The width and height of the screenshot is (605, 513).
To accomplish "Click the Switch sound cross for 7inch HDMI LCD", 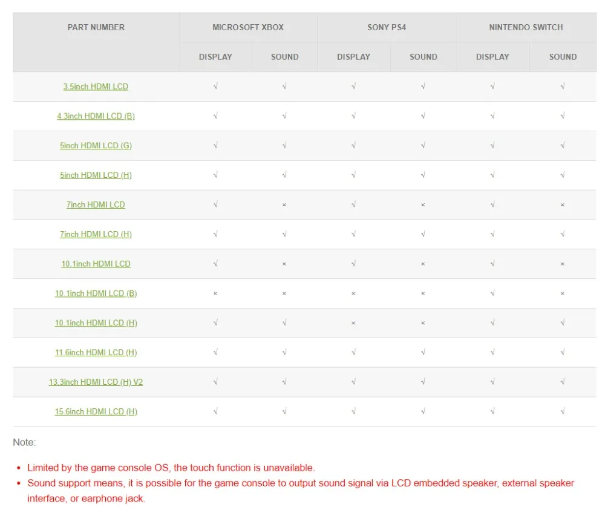I will (563, 205).
